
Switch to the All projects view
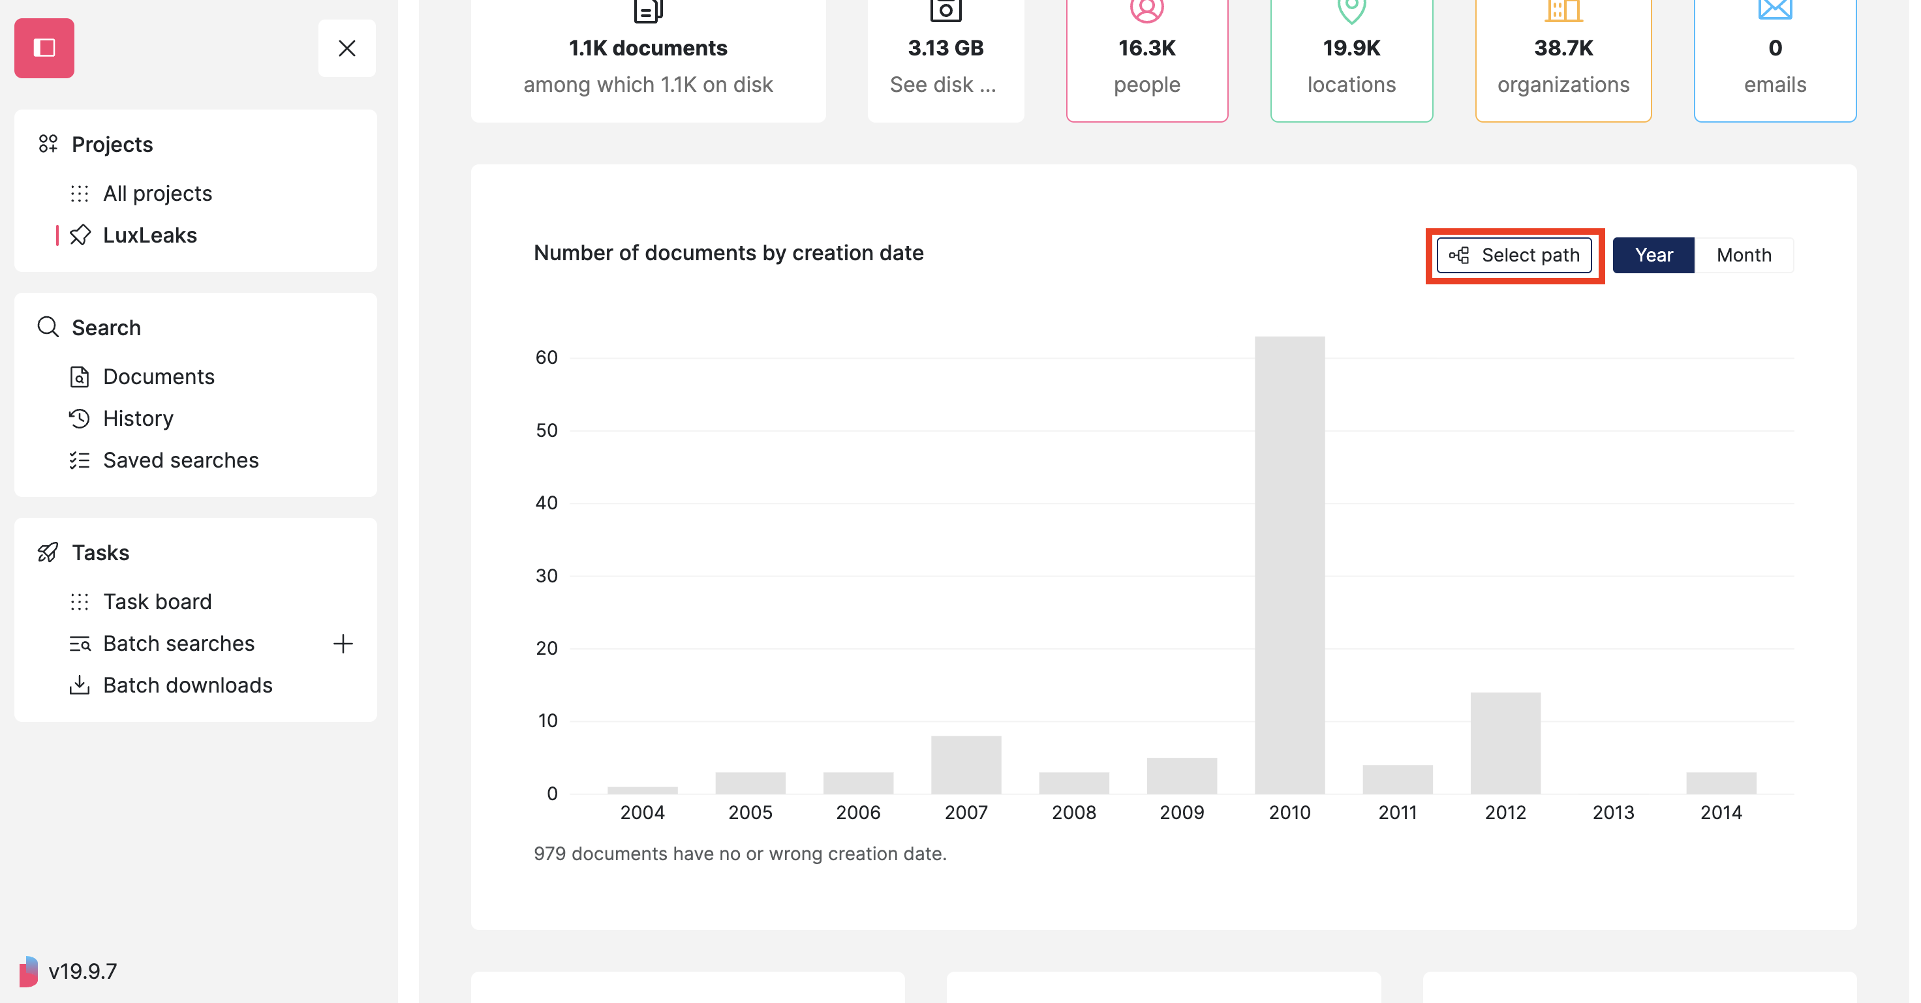point(157,193)
